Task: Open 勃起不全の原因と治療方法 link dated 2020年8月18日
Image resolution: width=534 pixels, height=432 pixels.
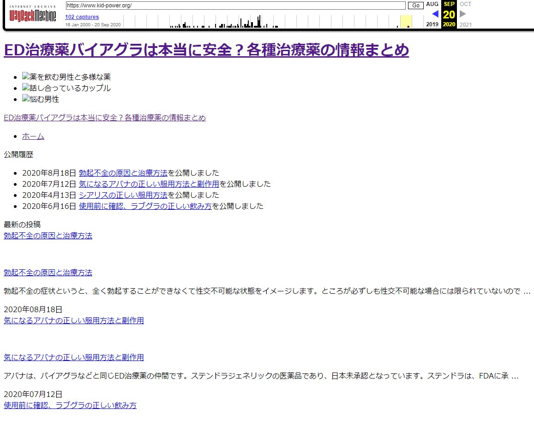Action: pyautogui.click(x=123, y=173)
